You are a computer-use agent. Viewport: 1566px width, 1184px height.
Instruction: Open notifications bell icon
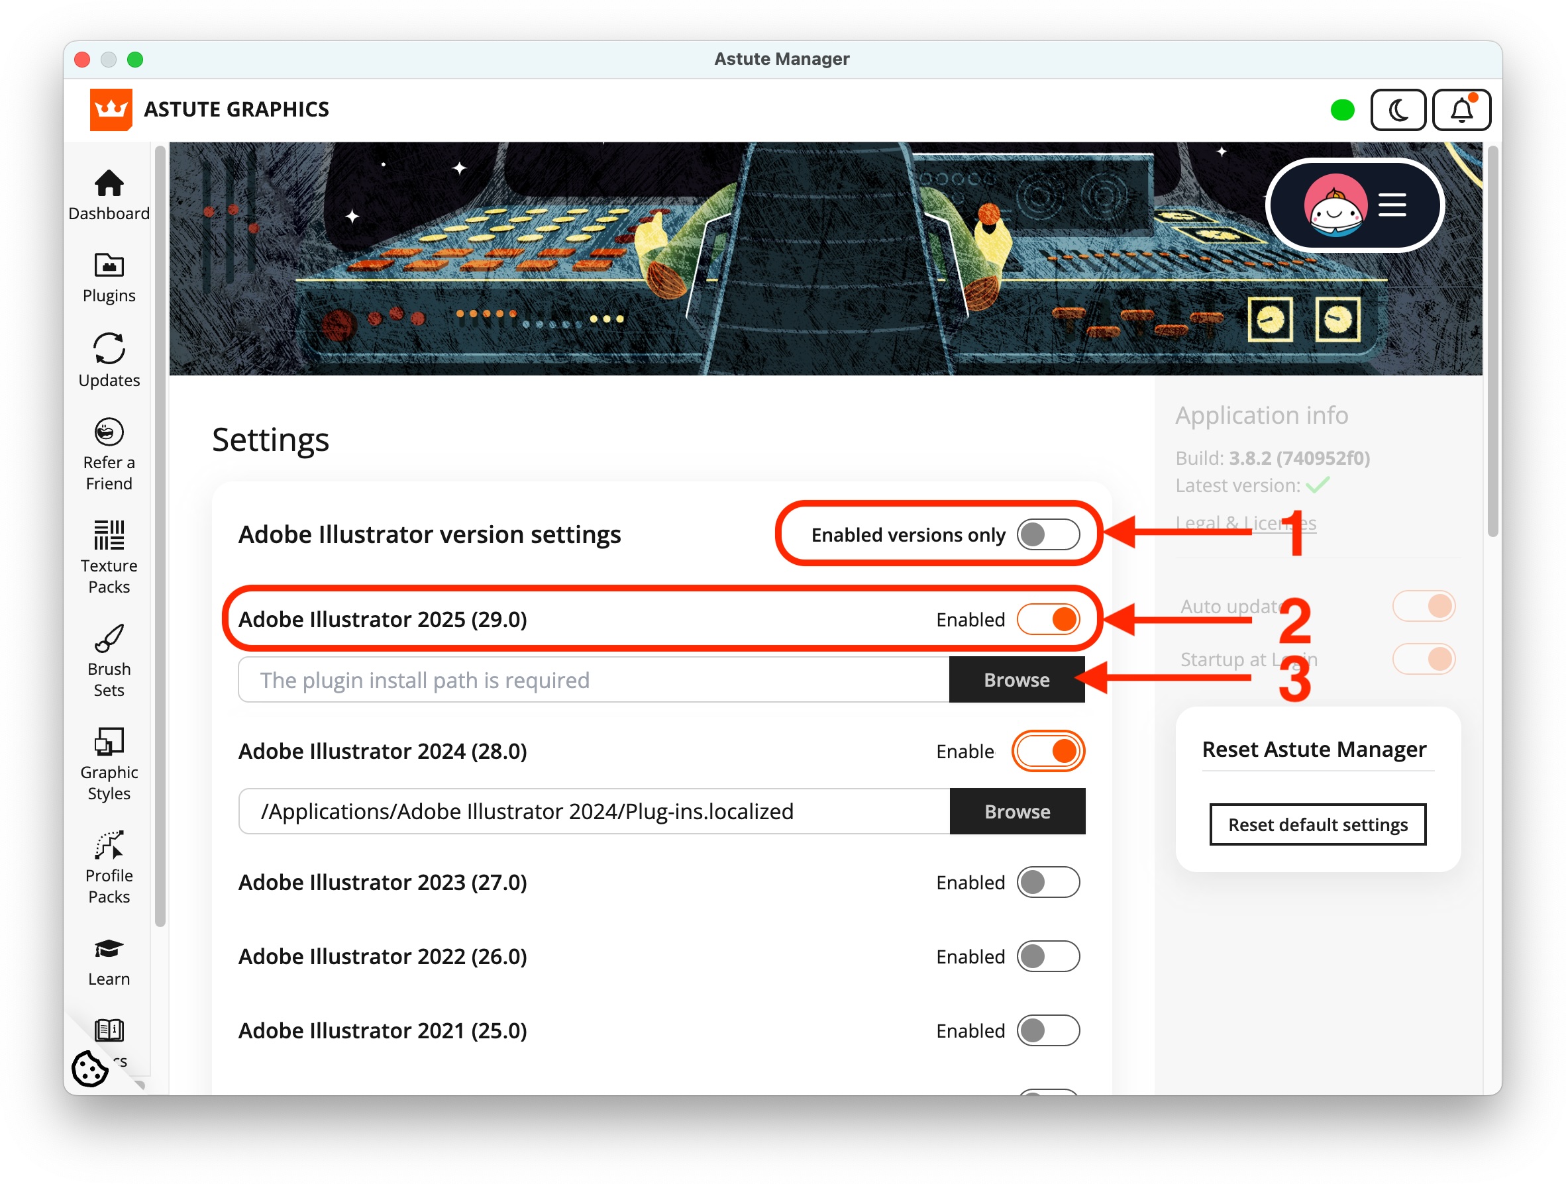[1461, 110]
